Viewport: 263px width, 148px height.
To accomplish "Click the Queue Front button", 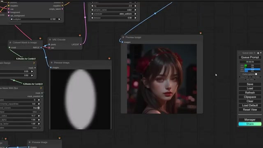I will [x=244, y=77].
